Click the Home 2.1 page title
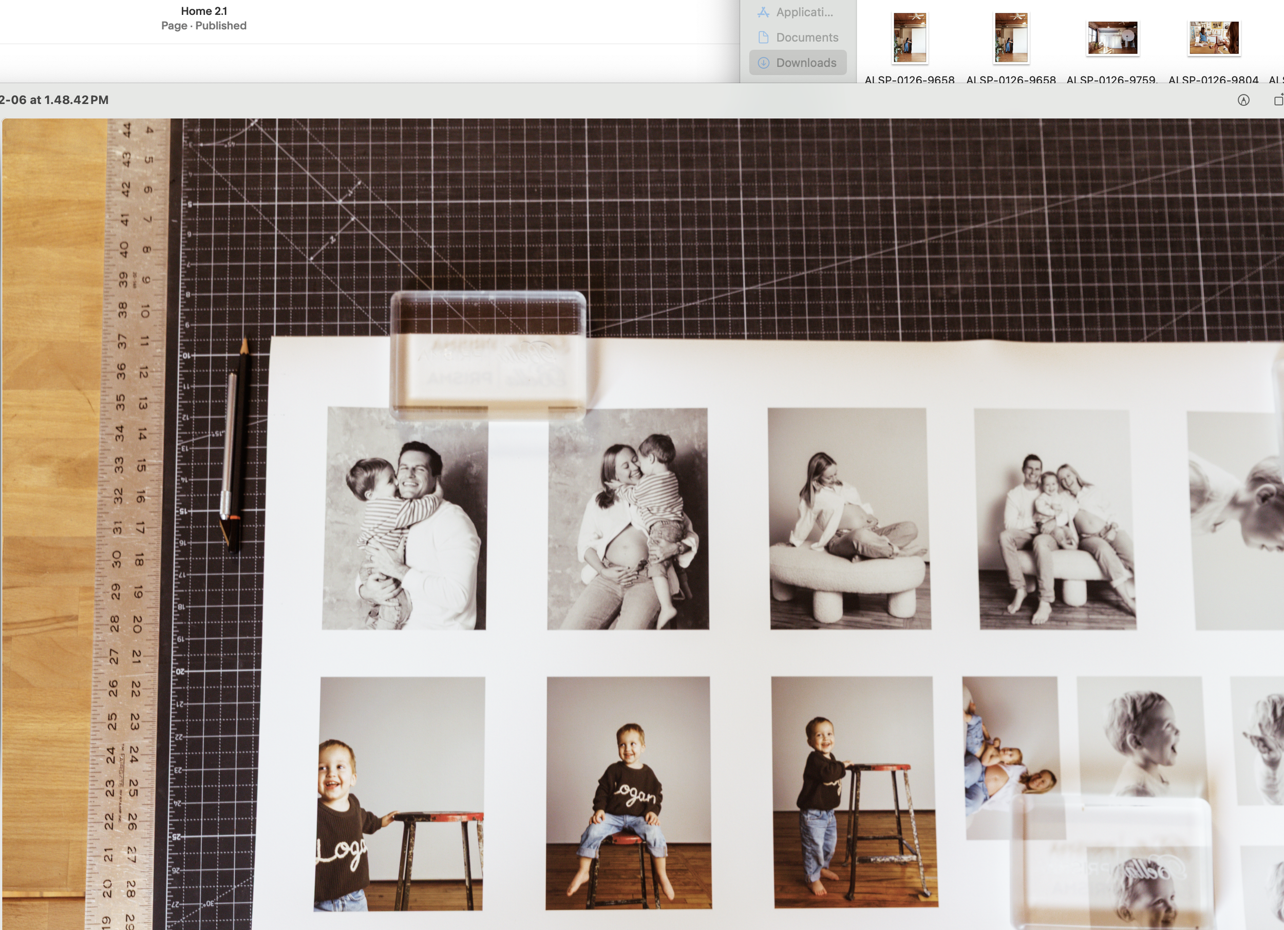 (204, 11)
